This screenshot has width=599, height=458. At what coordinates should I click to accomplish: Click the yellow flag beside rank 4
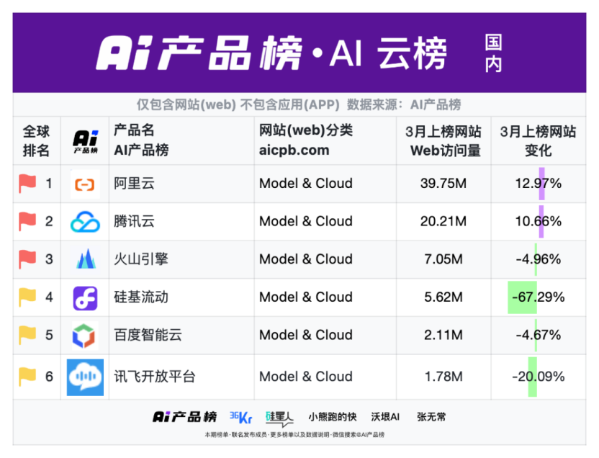pos(27,297)
